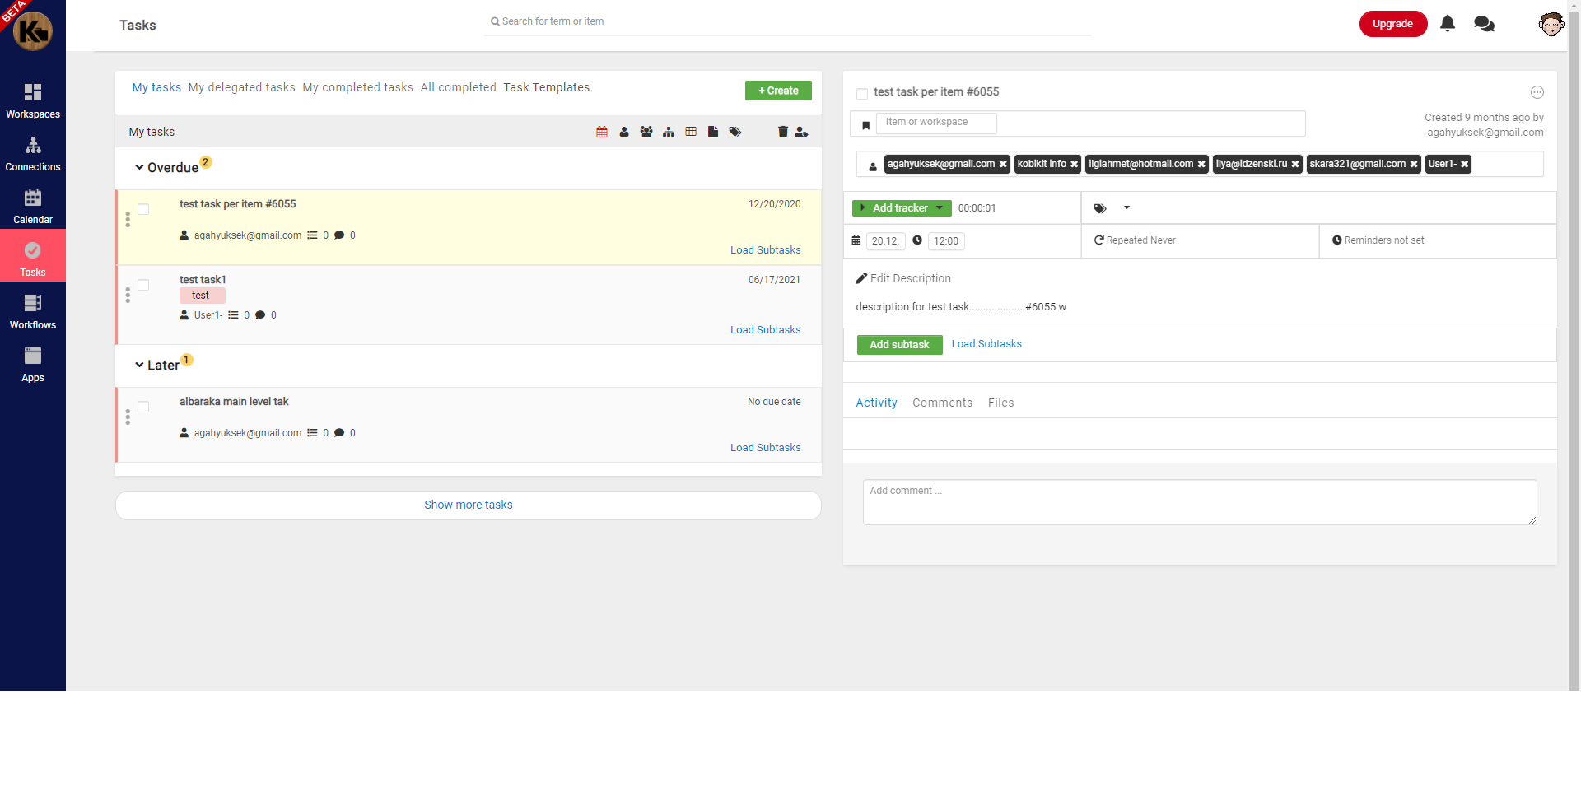
Task: Open Workflows from the sidebar
Action: [33, 312]
